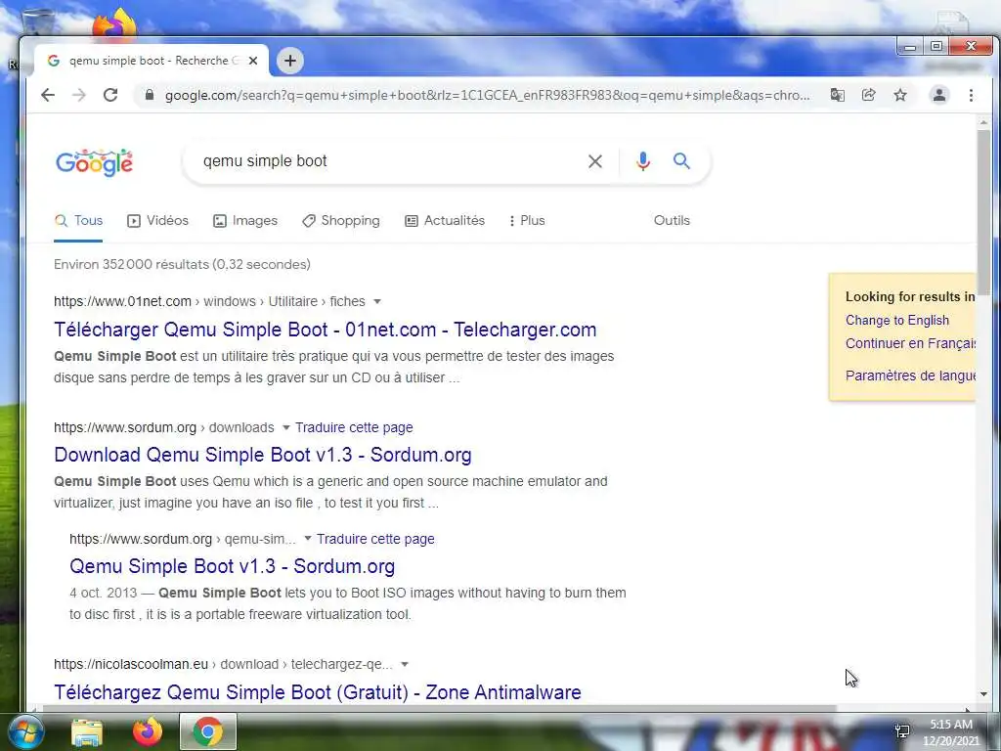Open Paramètres de langue link
The height and width of the screenshot is (751, 1001).
click(x=910, y=375)
